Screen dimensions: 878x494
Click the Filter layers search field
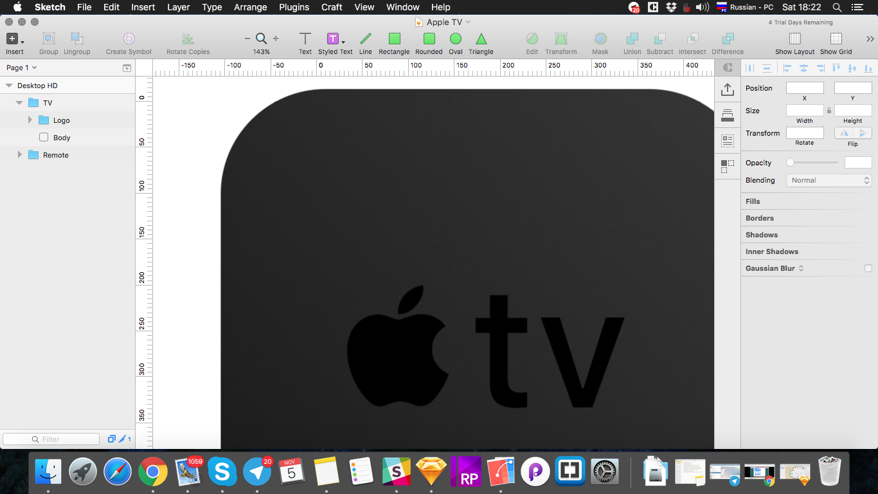click(x=51, y=439)
